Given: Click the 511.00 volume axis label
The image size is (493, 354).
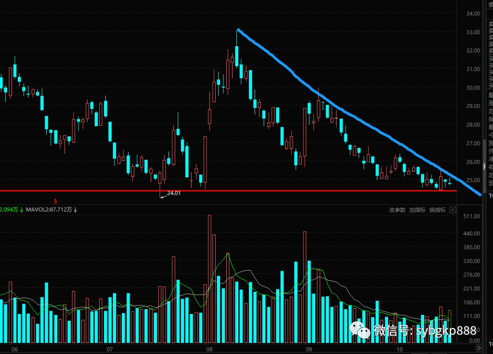Looking at the screenshot, I should coord(472,216).
